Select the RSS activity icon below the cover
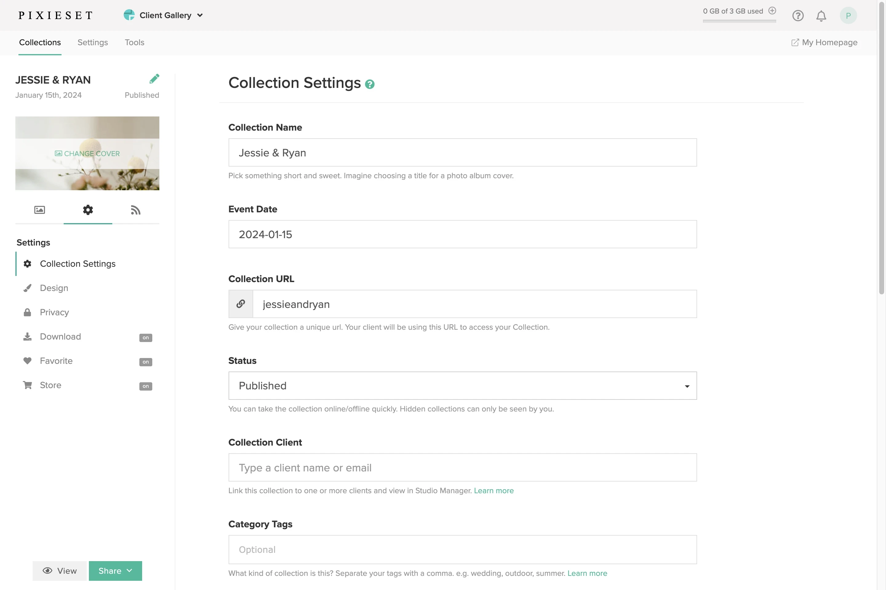The height and width of the screenshot is (590, 886). pos(136,210)
